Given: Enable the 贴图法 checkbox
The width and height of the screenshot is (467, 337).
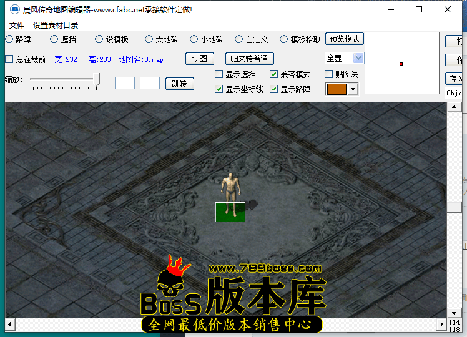Looking at the screenshot, I should point(328,74).
